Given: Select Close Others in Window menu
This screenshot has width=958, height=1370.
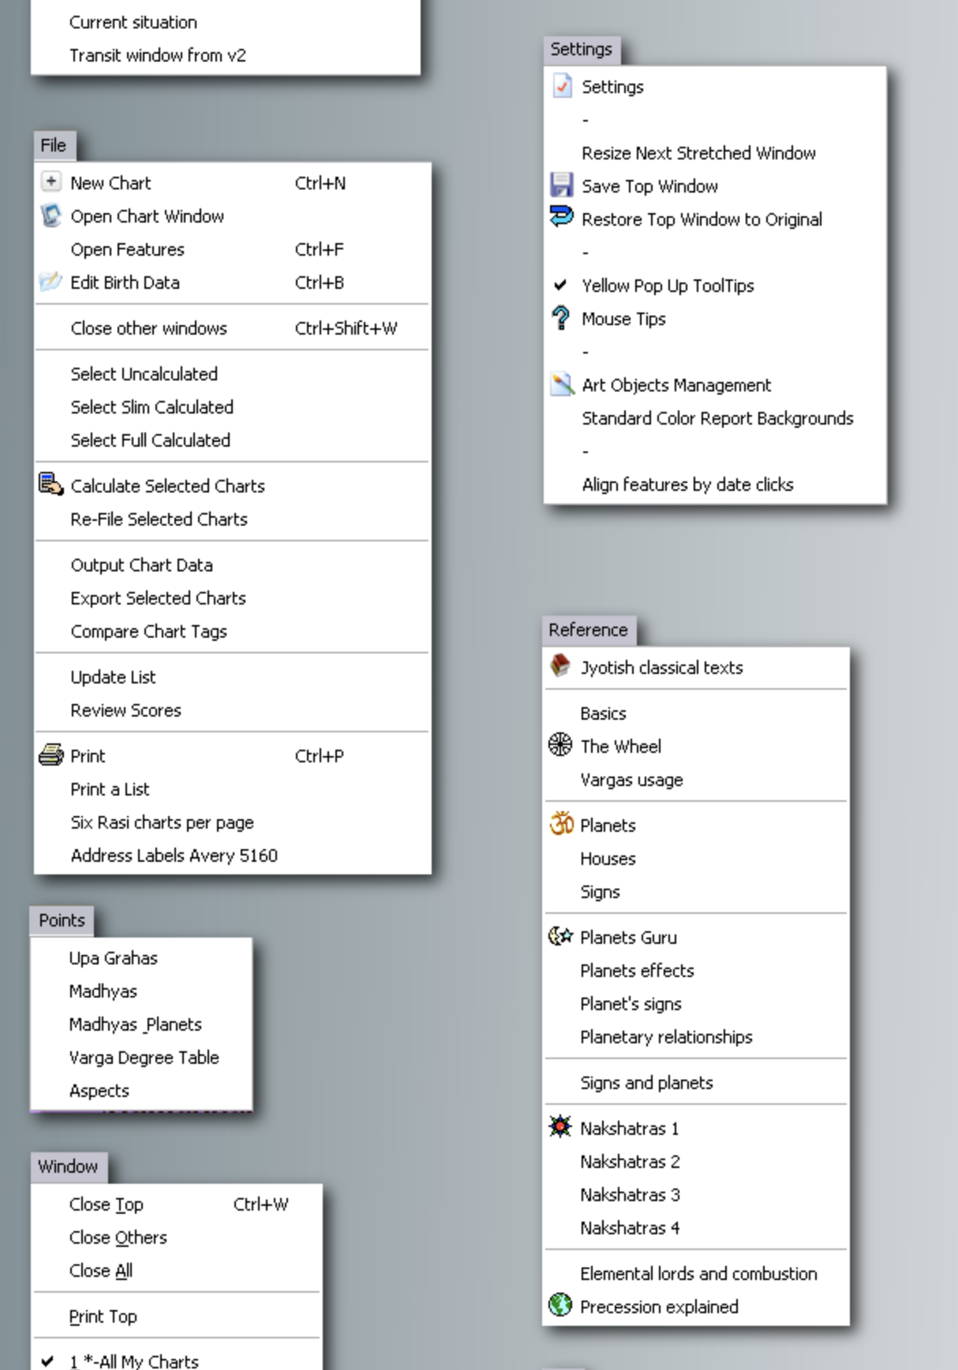Looking at the screenshot, I should 118,1237.
